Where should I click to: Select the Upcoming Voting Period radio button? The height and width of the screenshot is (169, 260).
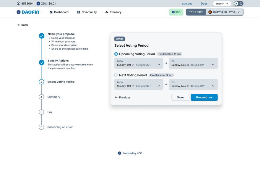(x=116, y=54)
